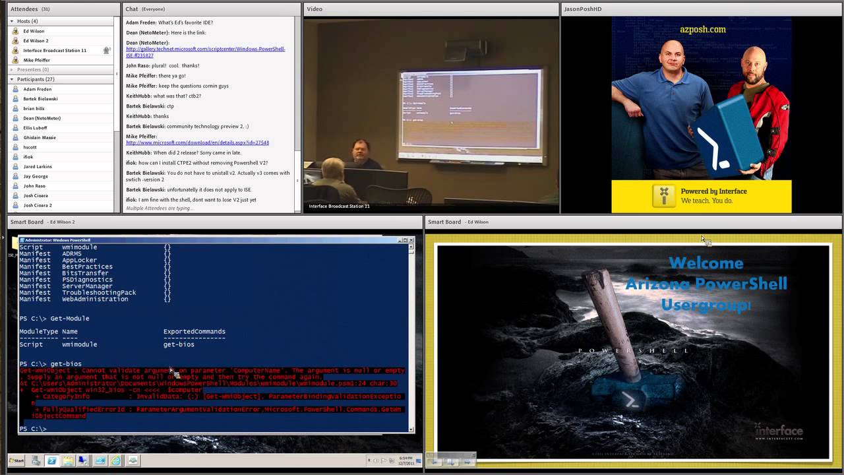The height and width of the screenshot is (475, 844).
Task: Click microphone icon beside Interface Broadcast Station 11
Action: click(106, 50)
